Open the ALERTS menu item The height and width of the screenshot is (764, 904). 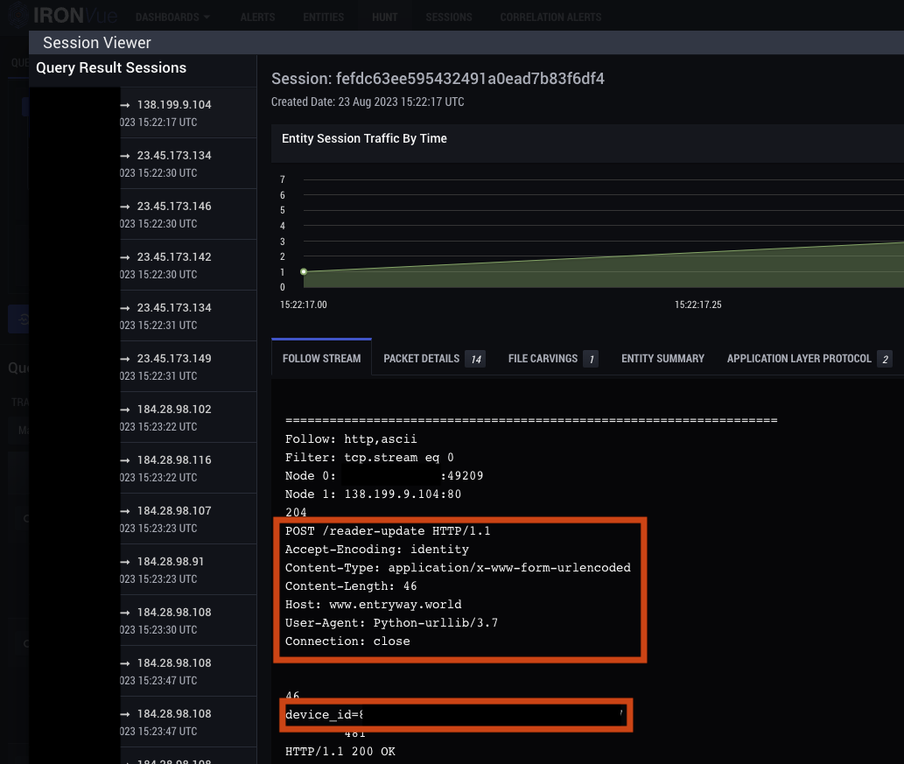(x=257, y=18)
